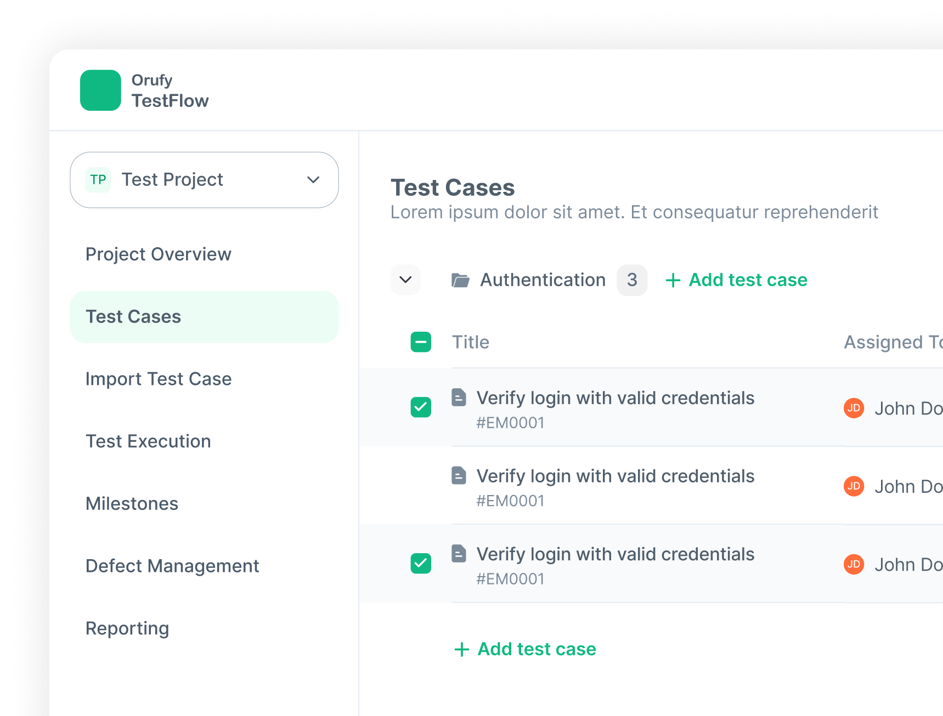Click the TP project badge icon
Image resolution: width=943 pixels, height=716 pixels.
coord(98,180)
